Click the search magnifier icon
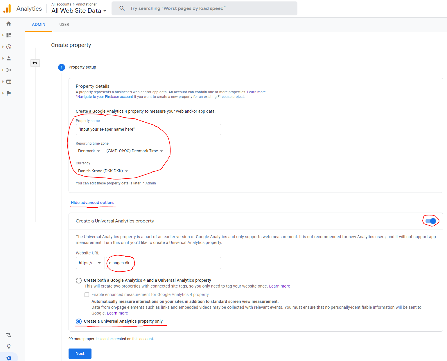 click(x=122, y=8)
